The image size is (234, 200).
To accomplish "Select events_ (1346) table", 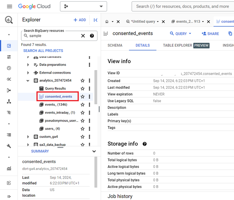I will [x=56, y=104].
